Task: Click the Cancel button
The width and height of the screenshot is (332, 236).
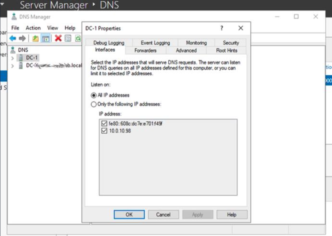Action: point(163,215)
